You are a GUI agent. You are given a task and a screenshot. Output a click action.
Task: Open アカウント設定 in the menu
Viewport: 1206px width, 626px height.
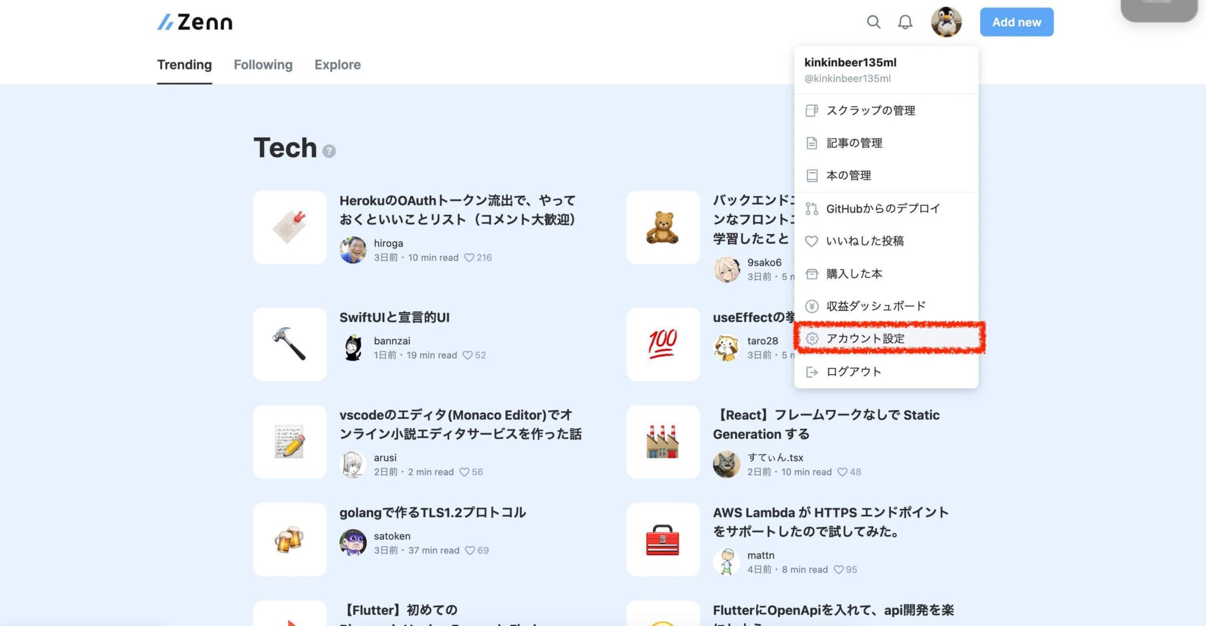coord(866,338)
